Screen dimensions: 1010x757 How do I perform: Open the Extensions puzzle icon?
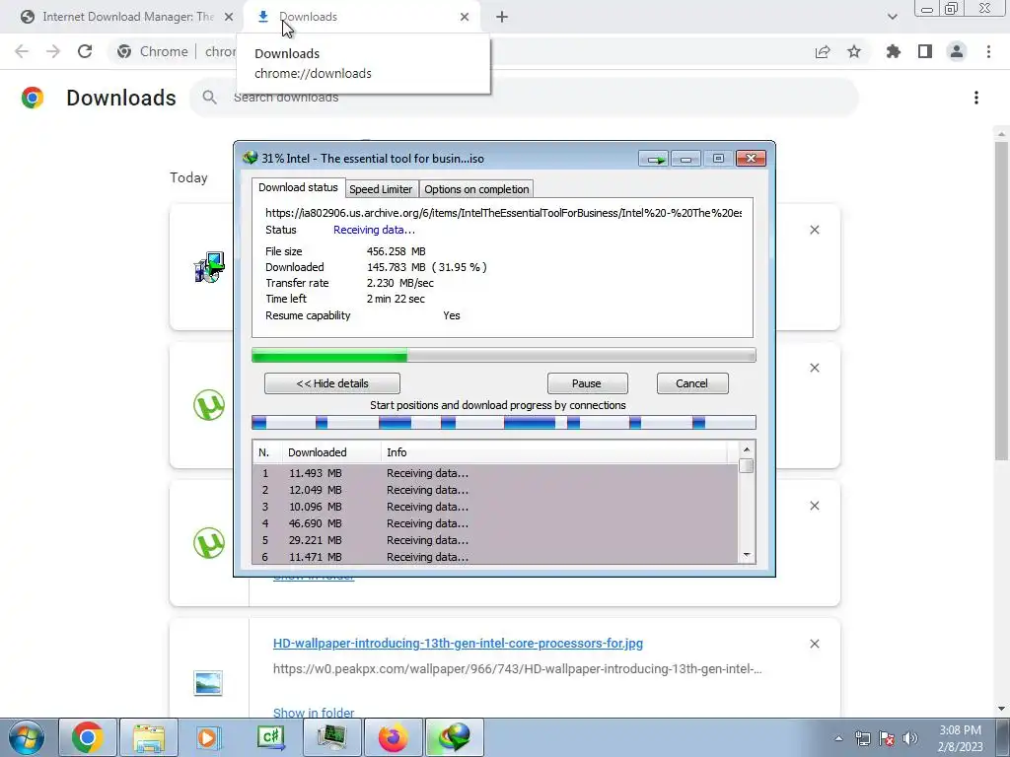pyautogui.click(x=894, y=51)
